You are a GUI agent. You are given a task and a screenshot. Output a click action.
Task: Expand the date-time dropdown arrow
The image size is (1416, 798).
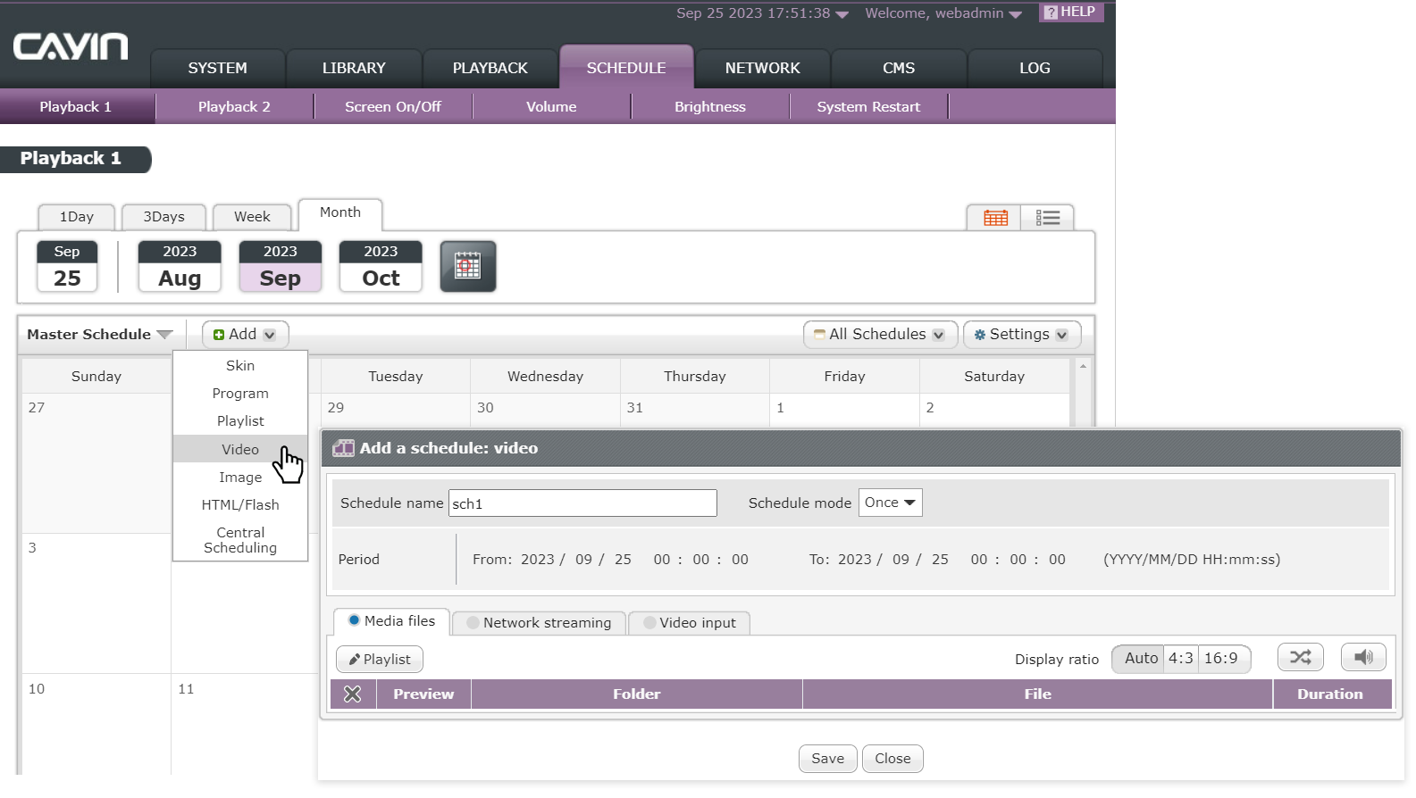coord(842,14)
